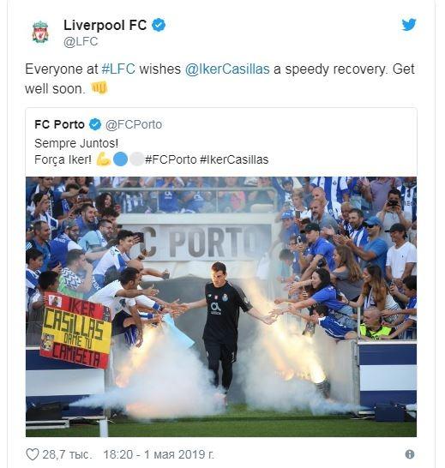445x468 pixels.
Task: Open the @FCPorto handle
Action: point(134,124)
